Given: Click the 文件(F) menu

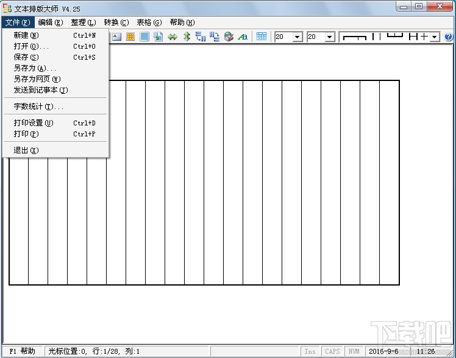Looking at the screenshot, I should pos(18,23).
